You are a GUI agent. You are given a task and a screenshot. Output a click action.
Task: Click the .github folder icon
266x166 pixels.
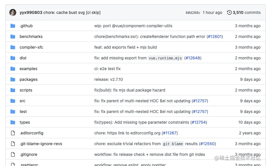(13, 26)
